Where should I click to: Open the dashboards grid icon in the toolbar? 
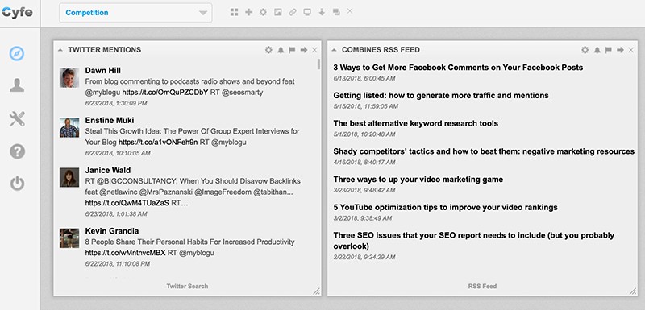click(x=234, y=12)
